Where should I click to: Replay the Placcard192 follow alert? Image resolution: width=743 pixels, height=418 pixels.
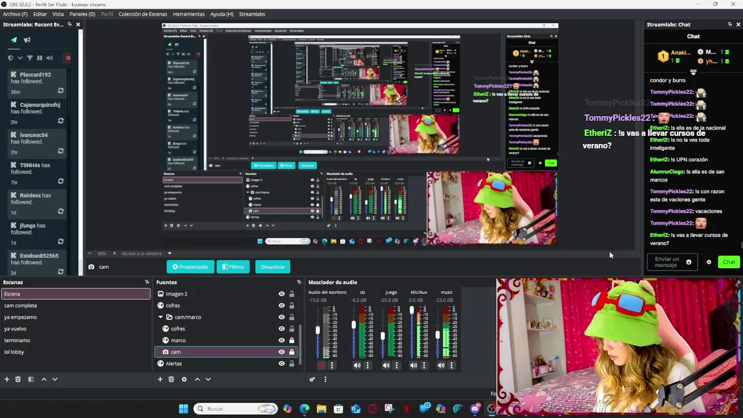point(60,91)
